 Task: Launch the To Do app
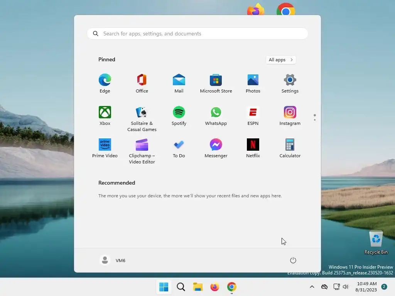tap(179, 148)
